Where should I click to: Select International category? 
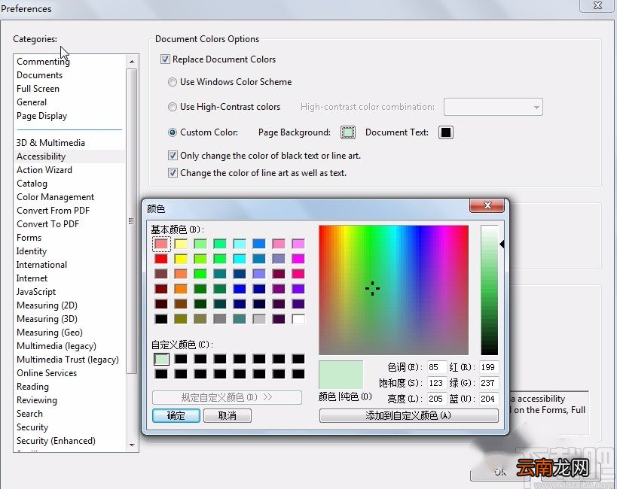point(41,265)
